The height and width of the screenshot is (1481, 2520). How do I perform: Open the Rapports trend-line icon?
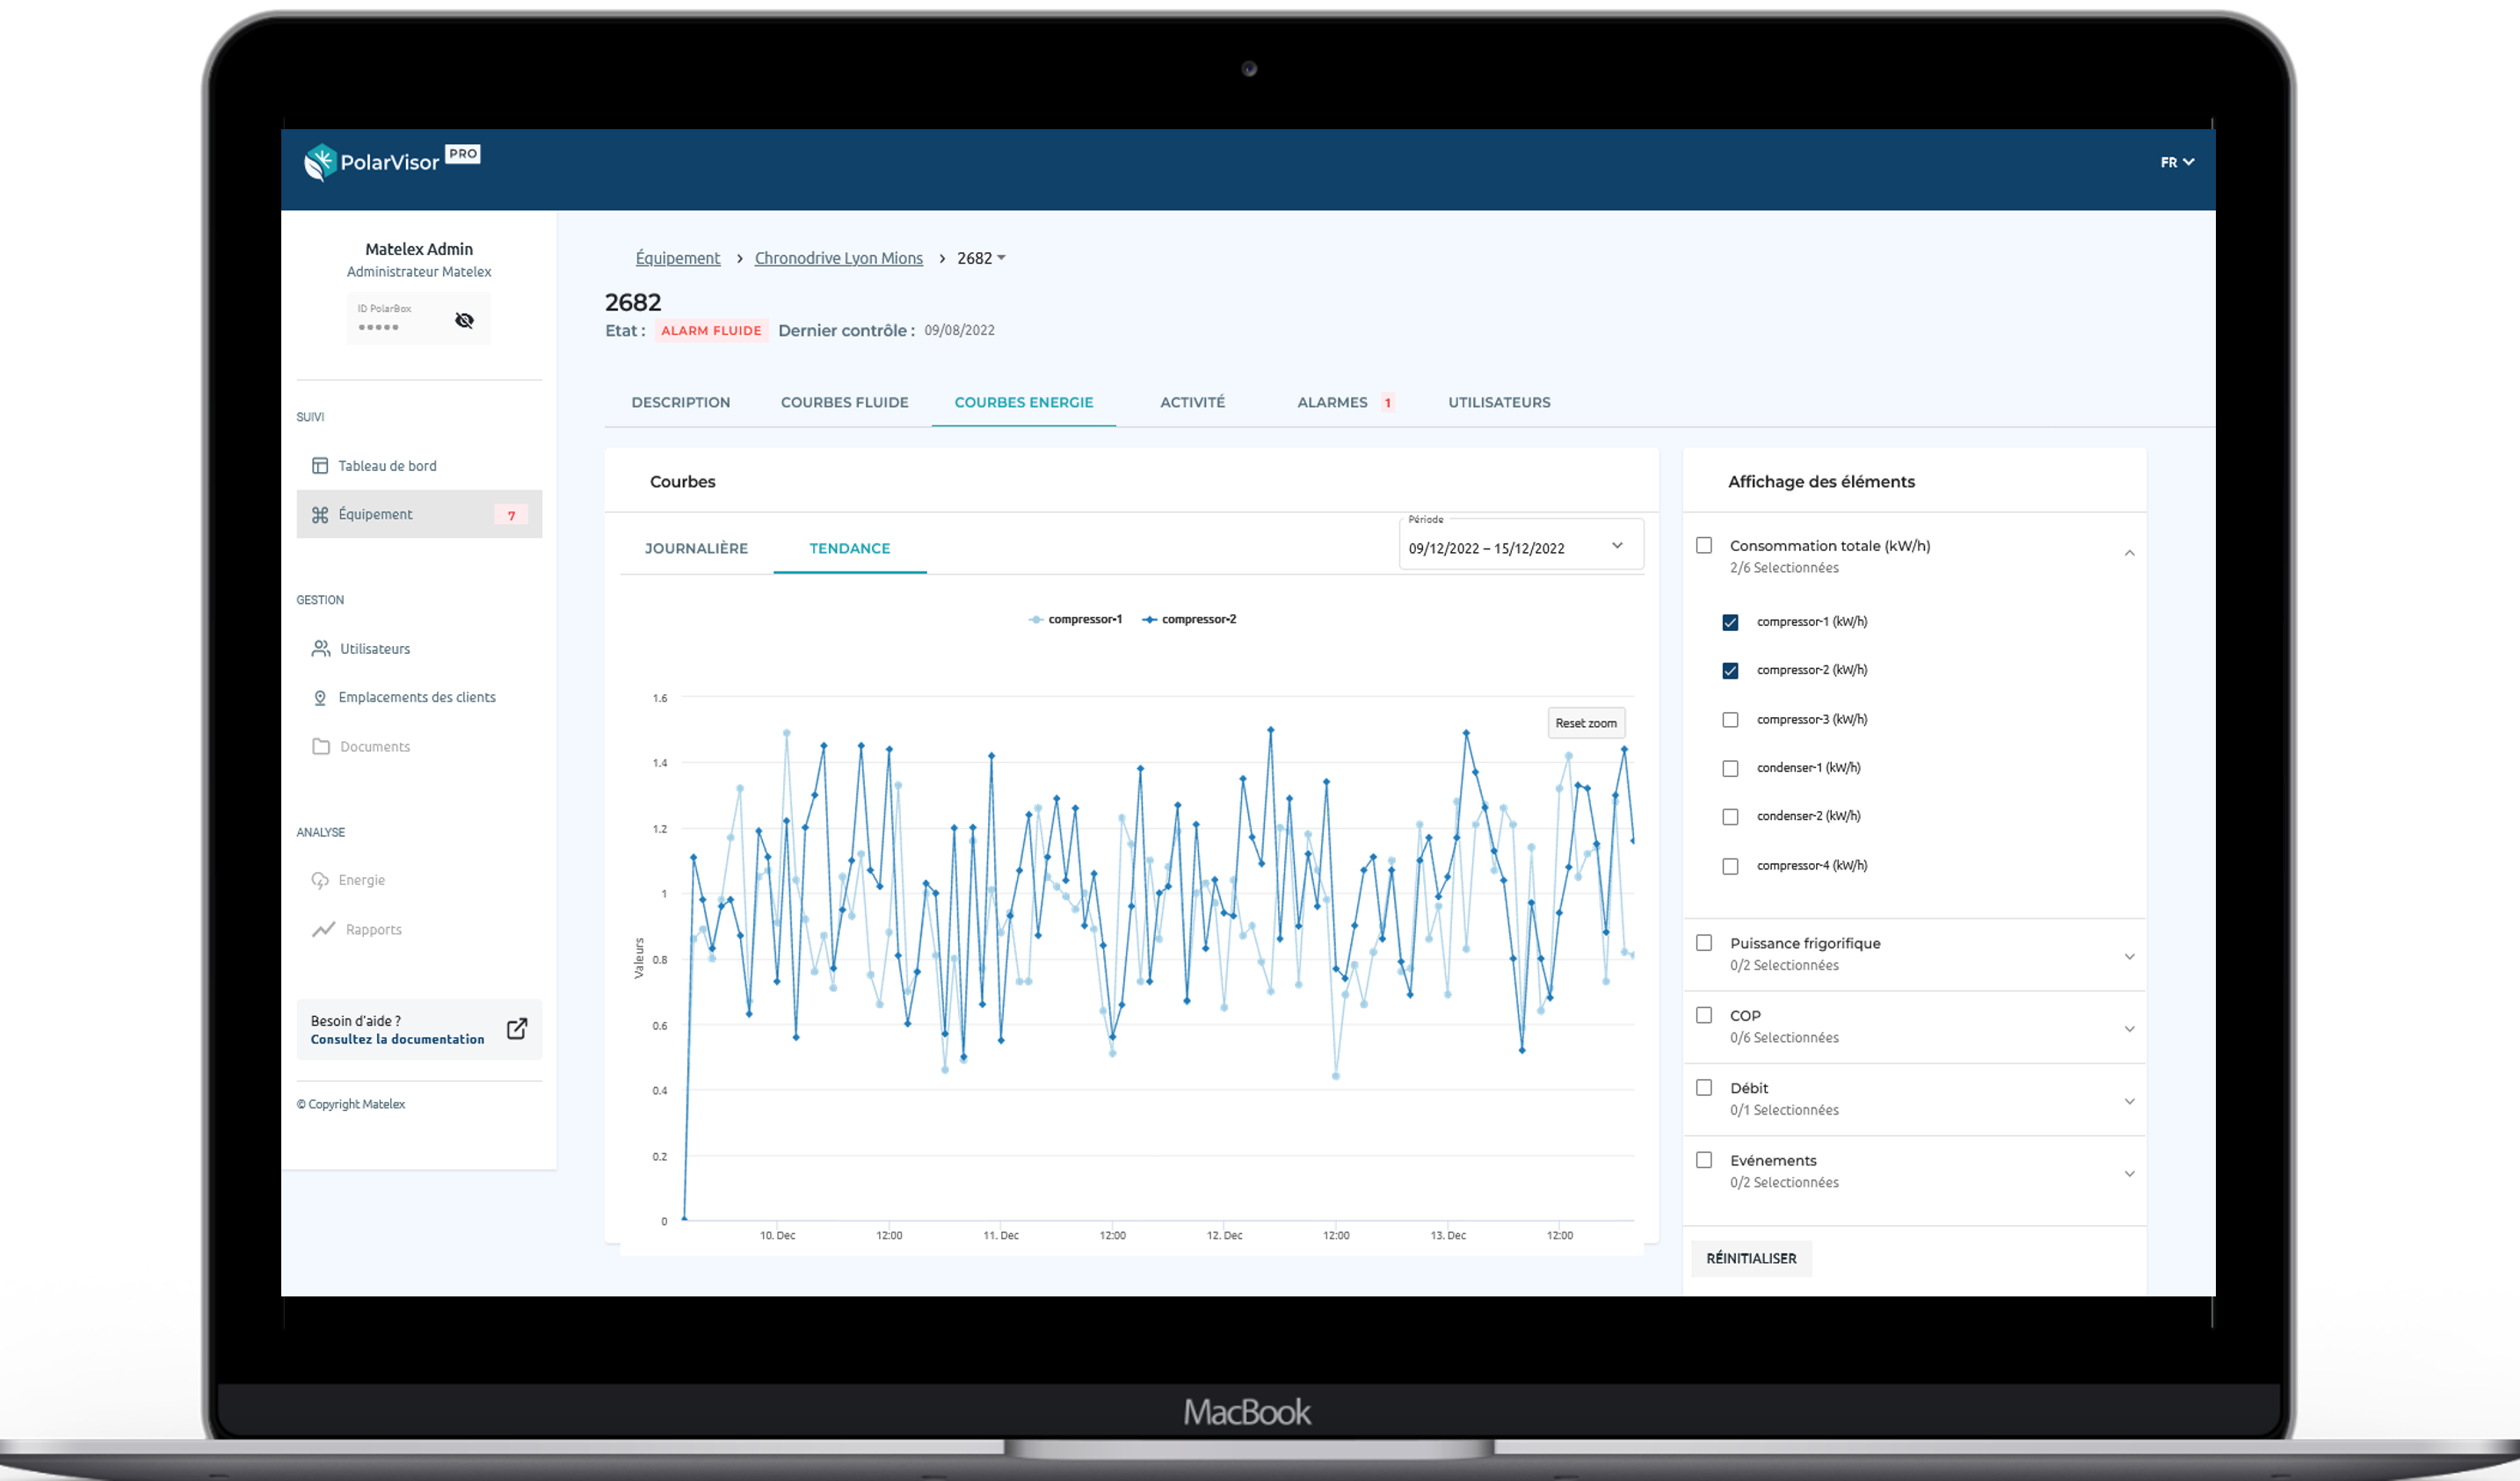point(323,930)
